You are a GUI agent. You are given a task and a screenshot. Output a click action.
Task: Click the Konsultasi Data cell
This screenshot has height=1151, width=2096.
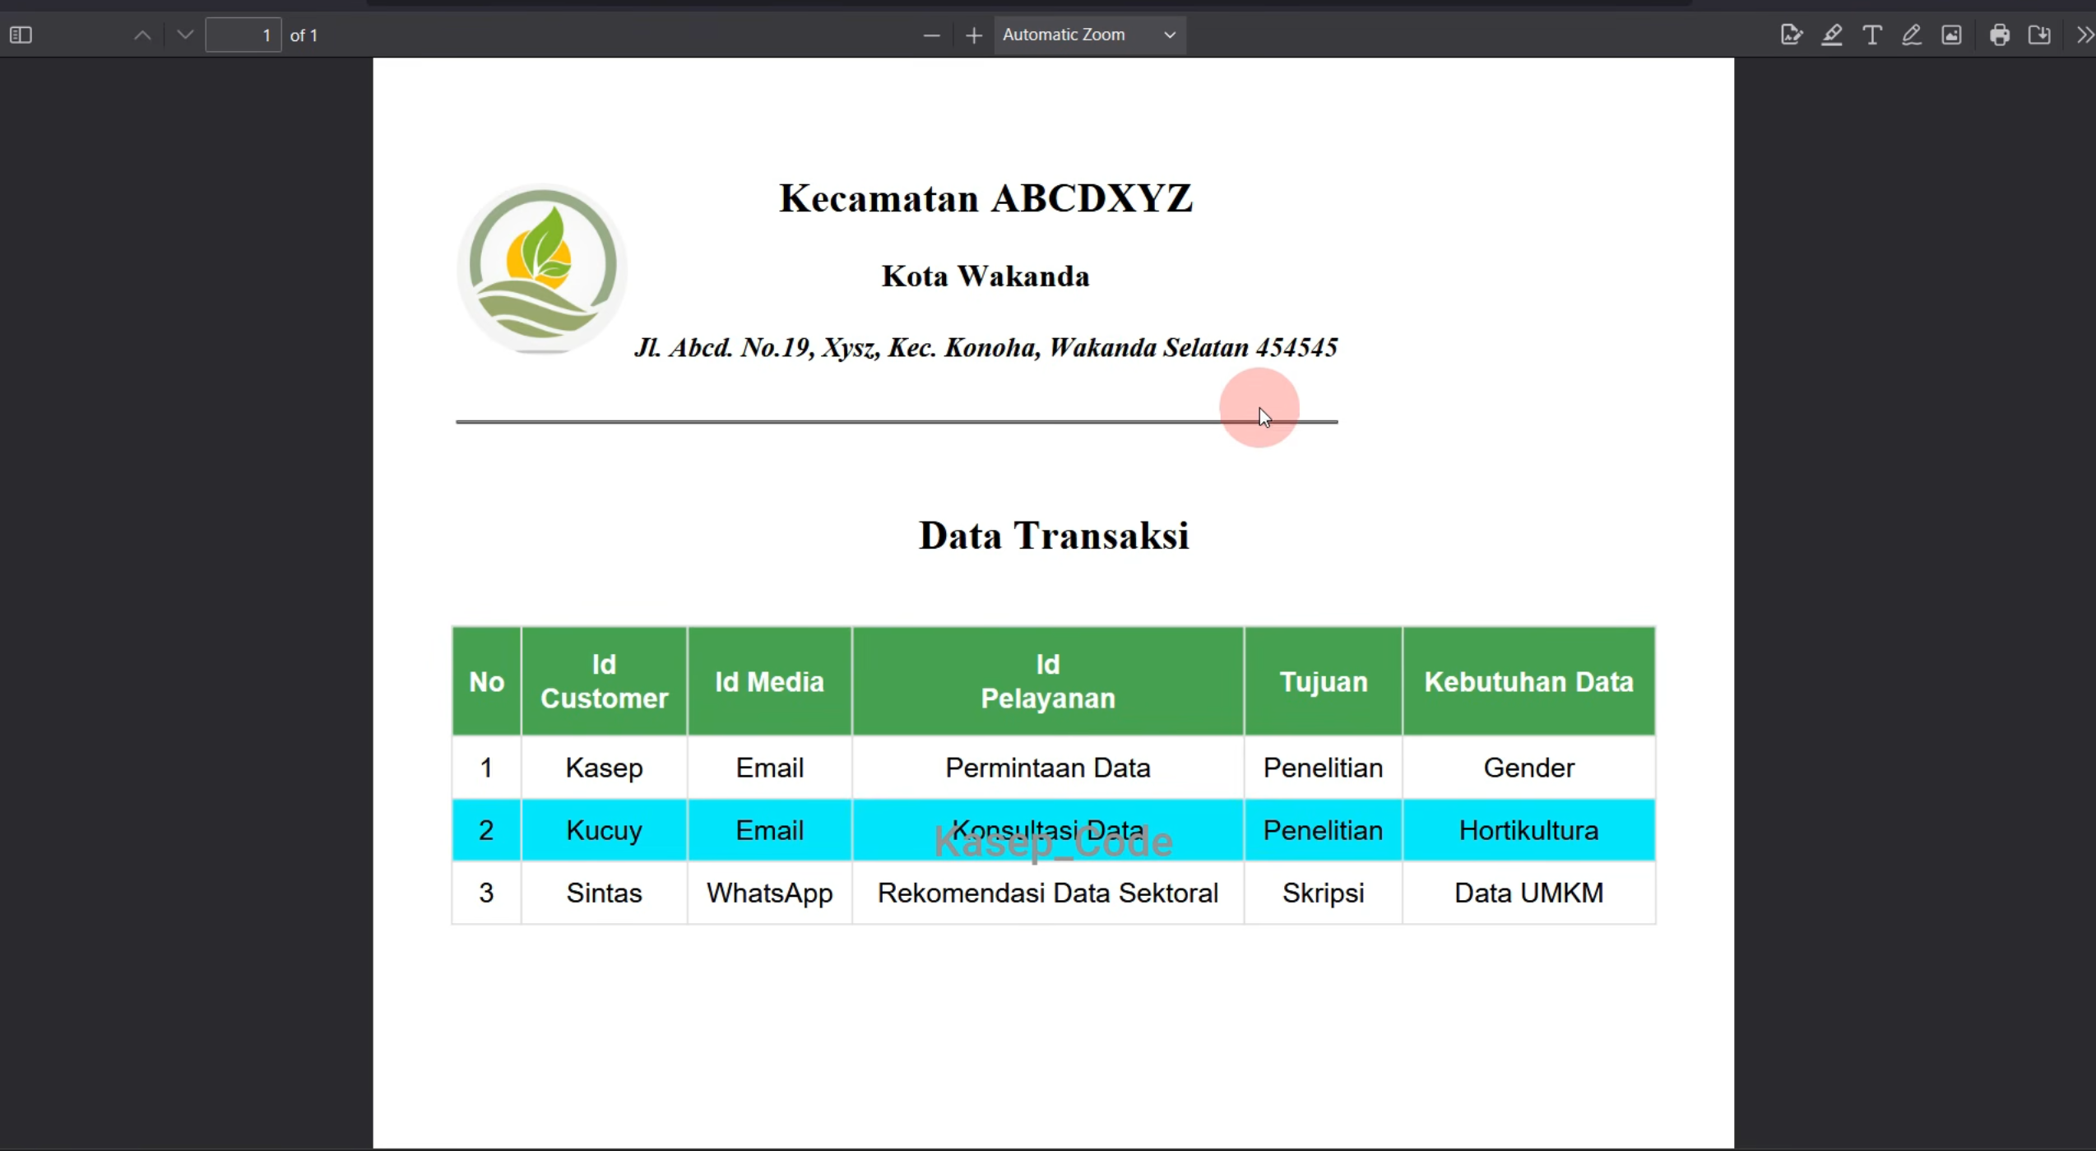point(1048,830)
